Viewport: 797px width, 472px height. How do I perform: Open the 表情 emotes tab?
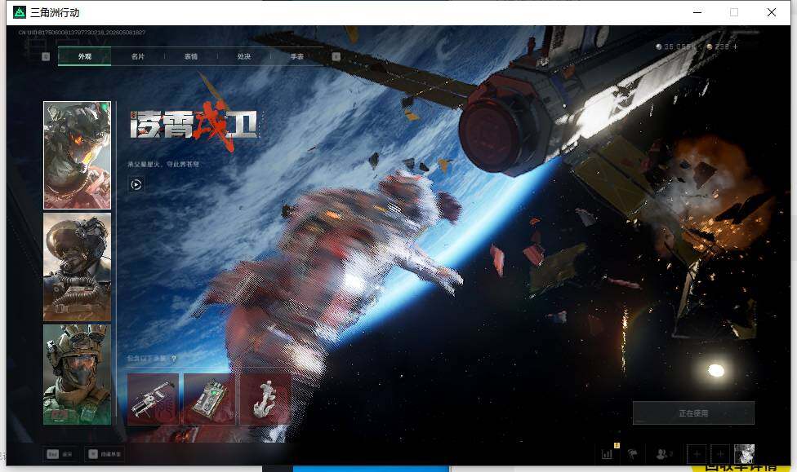(x=190, y=56)
